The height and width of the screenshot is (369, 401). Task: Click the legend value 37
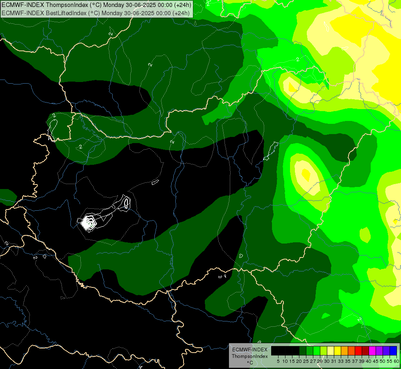(355, 361)
